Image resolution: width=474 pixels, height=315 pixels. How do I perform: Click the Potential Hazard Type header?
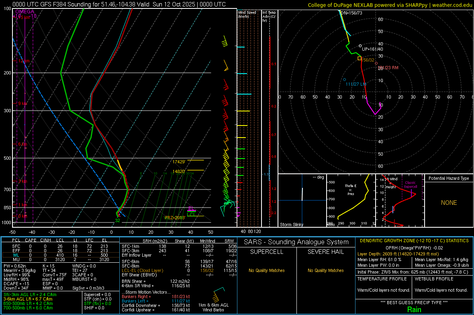449,178
